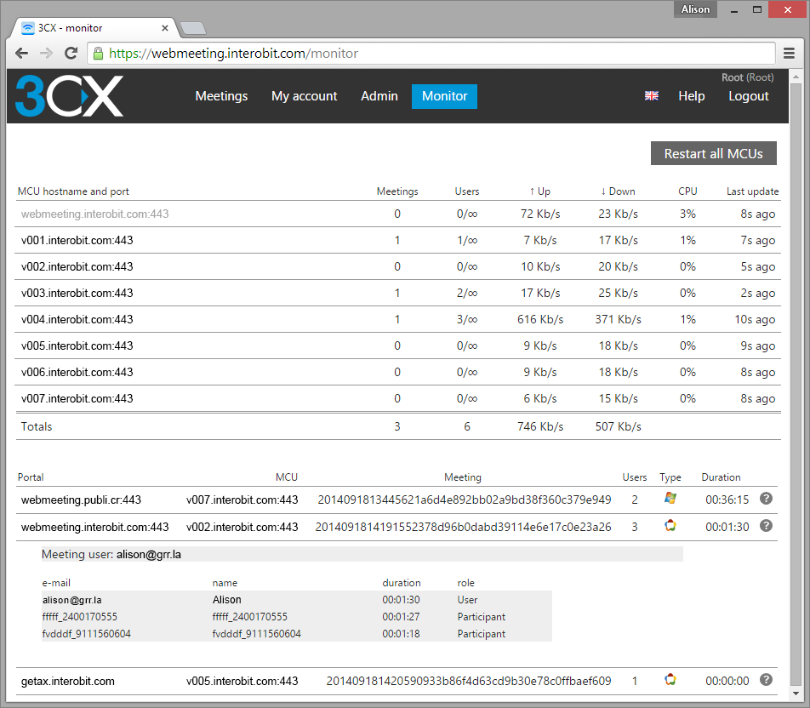The image size is (810, 708).
Task: Open a new browser tab
Action: [193, 28]
